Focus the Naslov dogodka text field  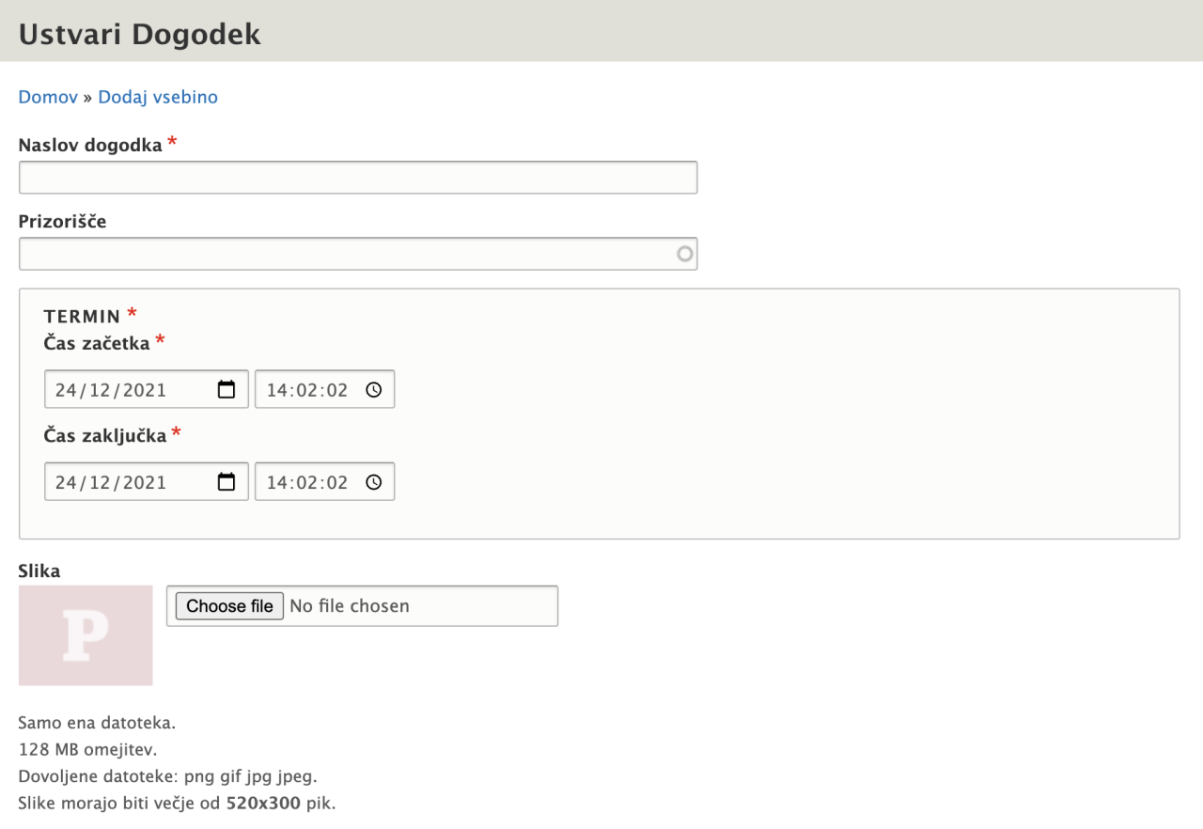coord(357,178)
